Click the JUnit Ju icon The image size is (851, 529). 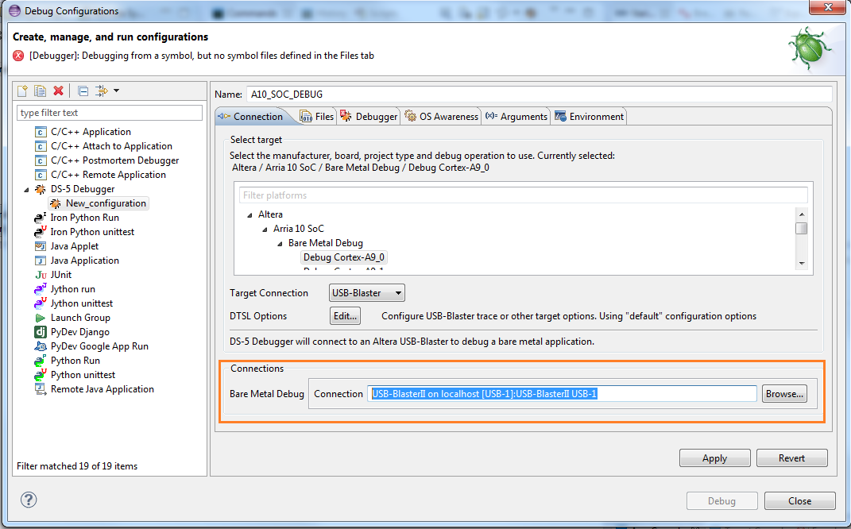point(41,275)
